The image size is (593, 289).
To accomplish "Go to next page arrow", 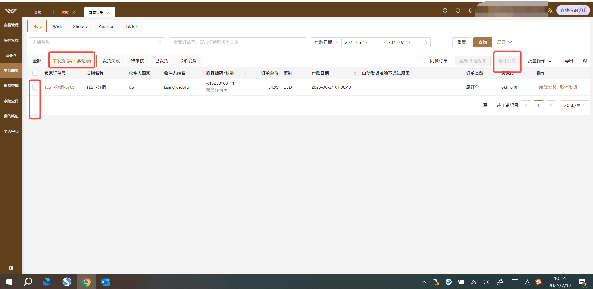I will [551, 105].
